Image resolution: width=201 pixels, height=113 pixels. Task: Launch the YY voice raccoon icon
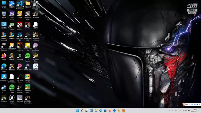[20, 15]
